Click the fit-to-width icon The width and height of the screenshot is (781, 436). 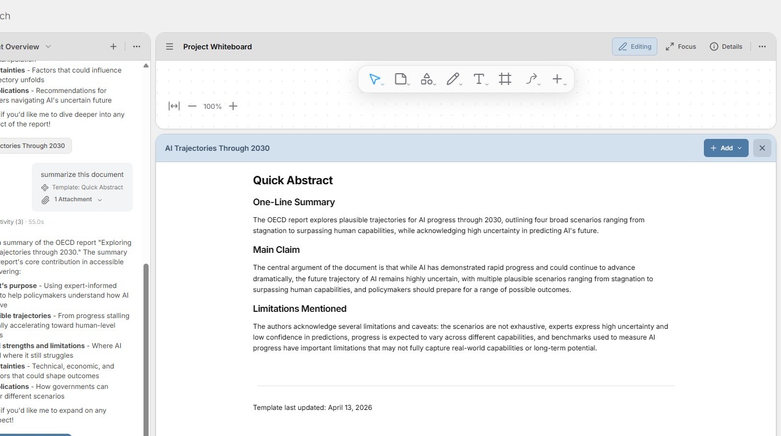coord(174,106)
